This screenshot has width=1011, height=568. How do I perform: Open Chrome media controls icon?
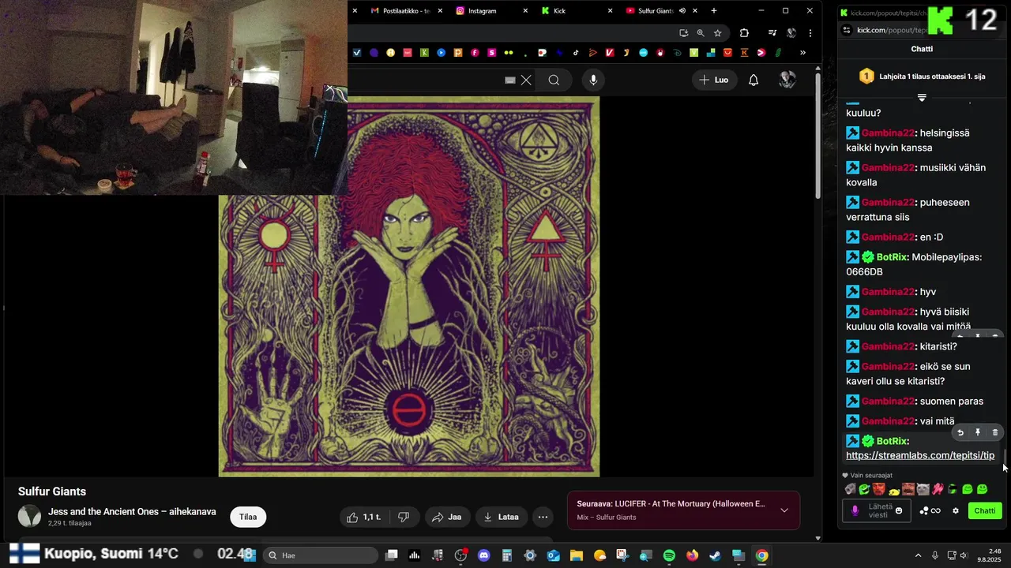[772, 33]
